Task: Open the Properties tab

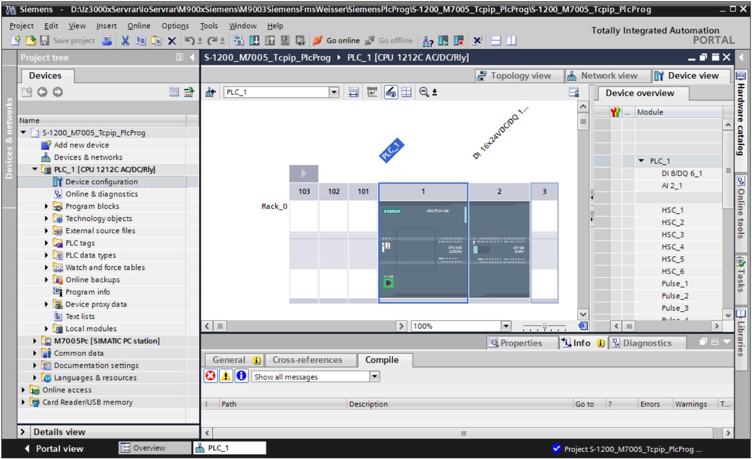Action: [522, 343]
